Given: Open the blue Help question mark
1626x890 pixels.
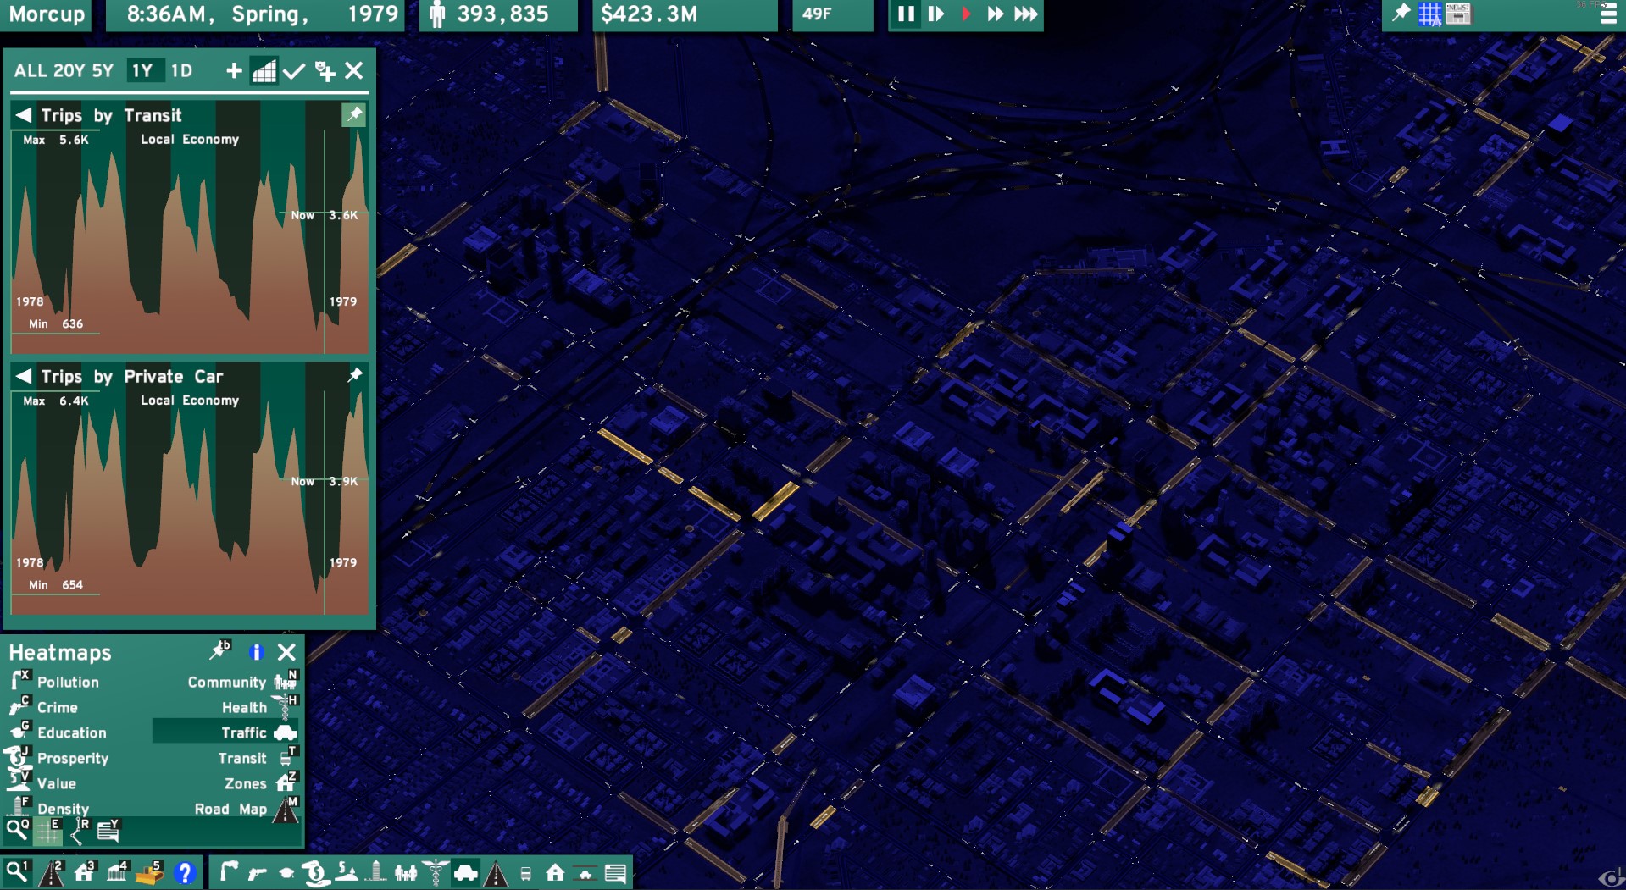Looking at the screenshot, I should [x=184, y=871].
